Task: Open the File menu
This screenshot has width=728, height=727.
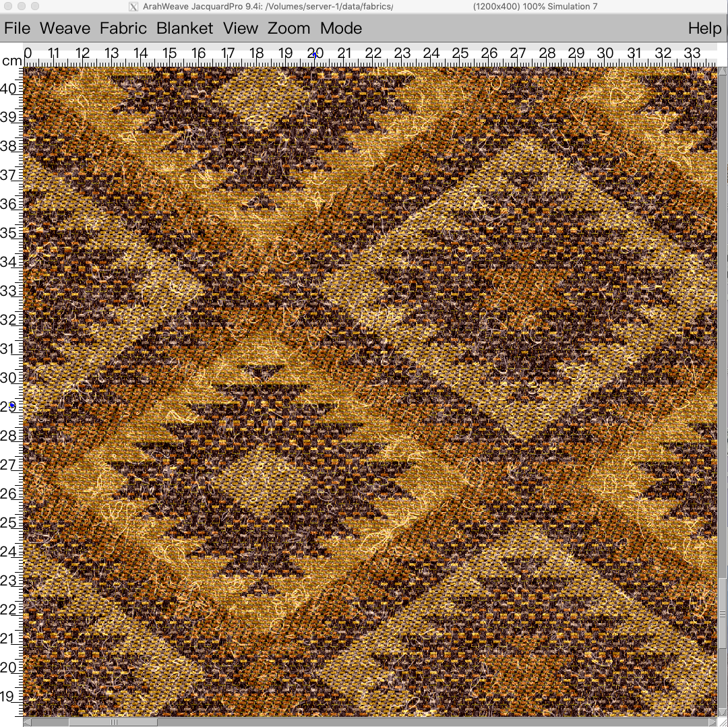Action: [17, 28]
